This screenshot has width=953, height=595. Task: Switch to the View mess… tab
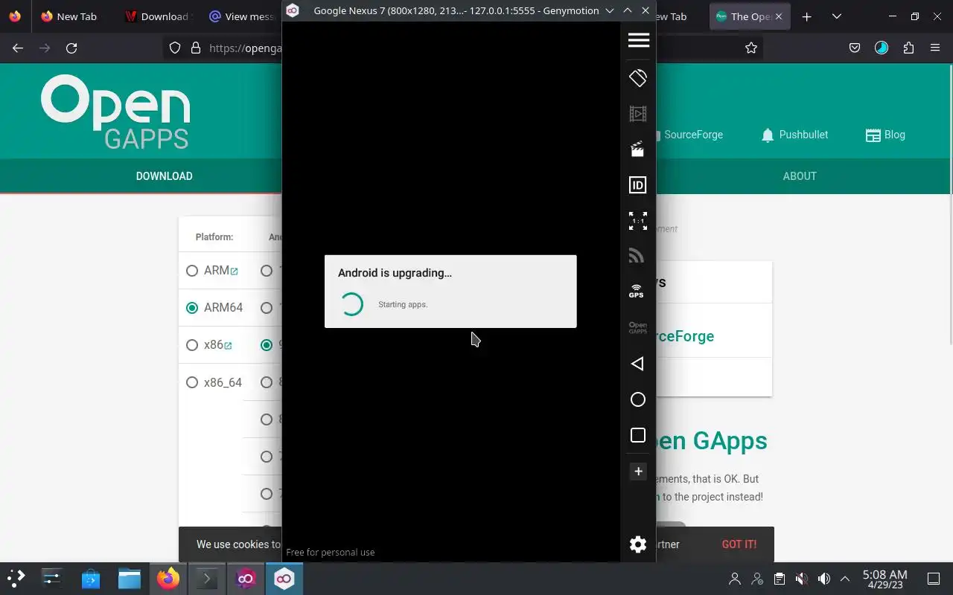coord(242,16)
